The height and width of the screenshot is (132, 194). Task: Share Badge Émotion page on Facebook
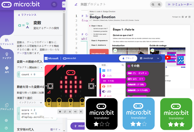183,17
